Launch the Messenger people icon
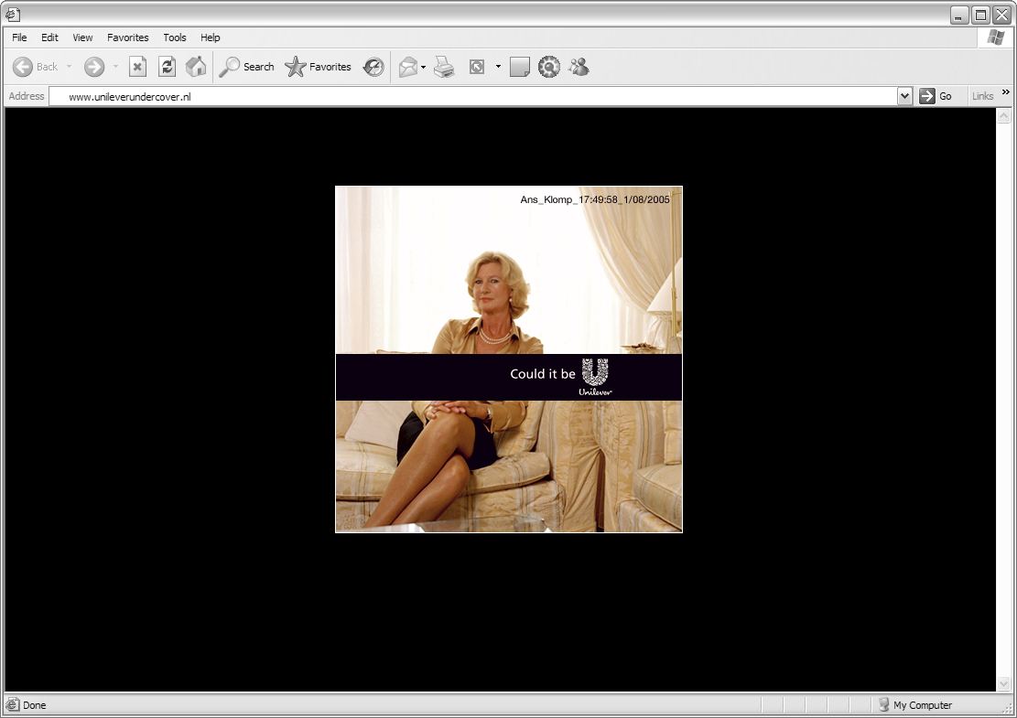Viewport: 1017px width, 718px height. click(x=579, y=67)
